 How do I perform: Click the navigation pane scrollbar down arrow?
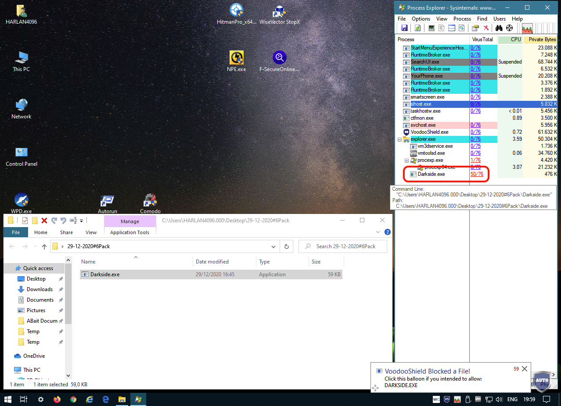[x=68, y=376]
